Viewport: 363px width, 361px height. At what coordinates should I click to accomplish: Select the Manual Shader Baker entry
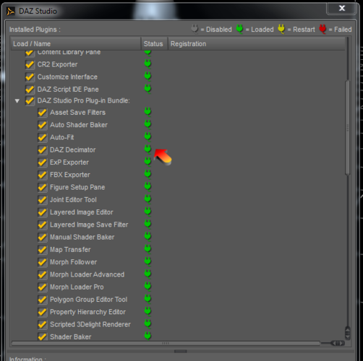point(82,237)
